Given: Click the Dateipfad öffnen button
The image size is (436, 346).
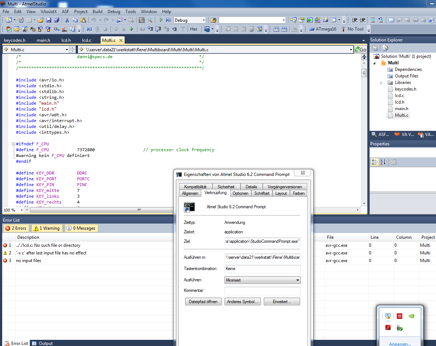Looking at the screenshot, I should pos(203,302).
